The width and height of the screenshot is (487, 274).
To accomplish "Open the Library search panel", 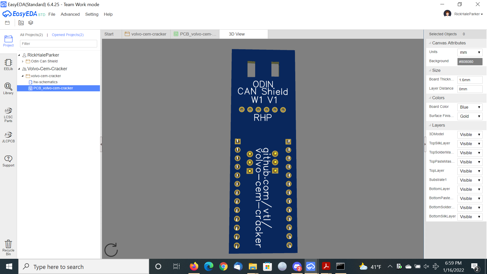I will point(8,89).
